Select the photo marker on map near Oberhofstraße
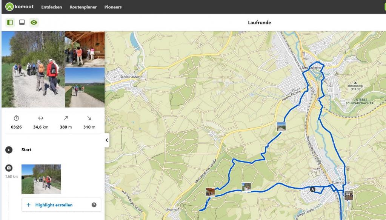This screenshot has width=386, height=220. (x=281, y=126)
